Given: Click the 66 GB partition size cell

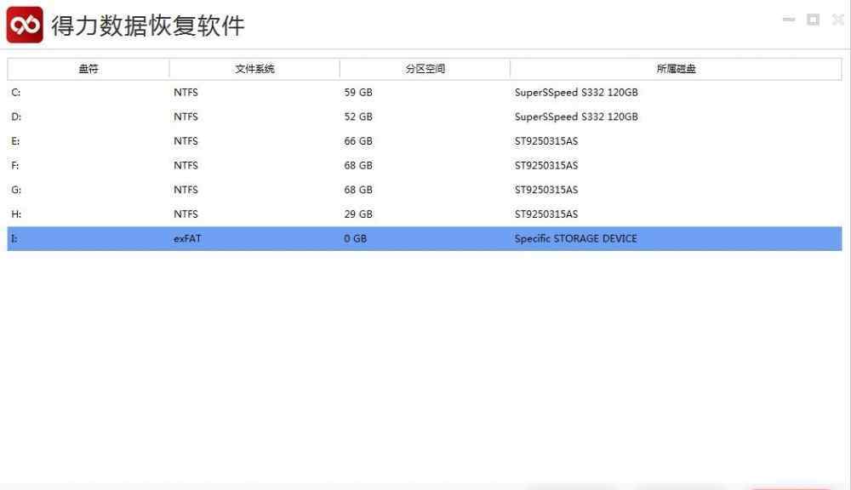Looking at the screenshot, I should [358, 141].
